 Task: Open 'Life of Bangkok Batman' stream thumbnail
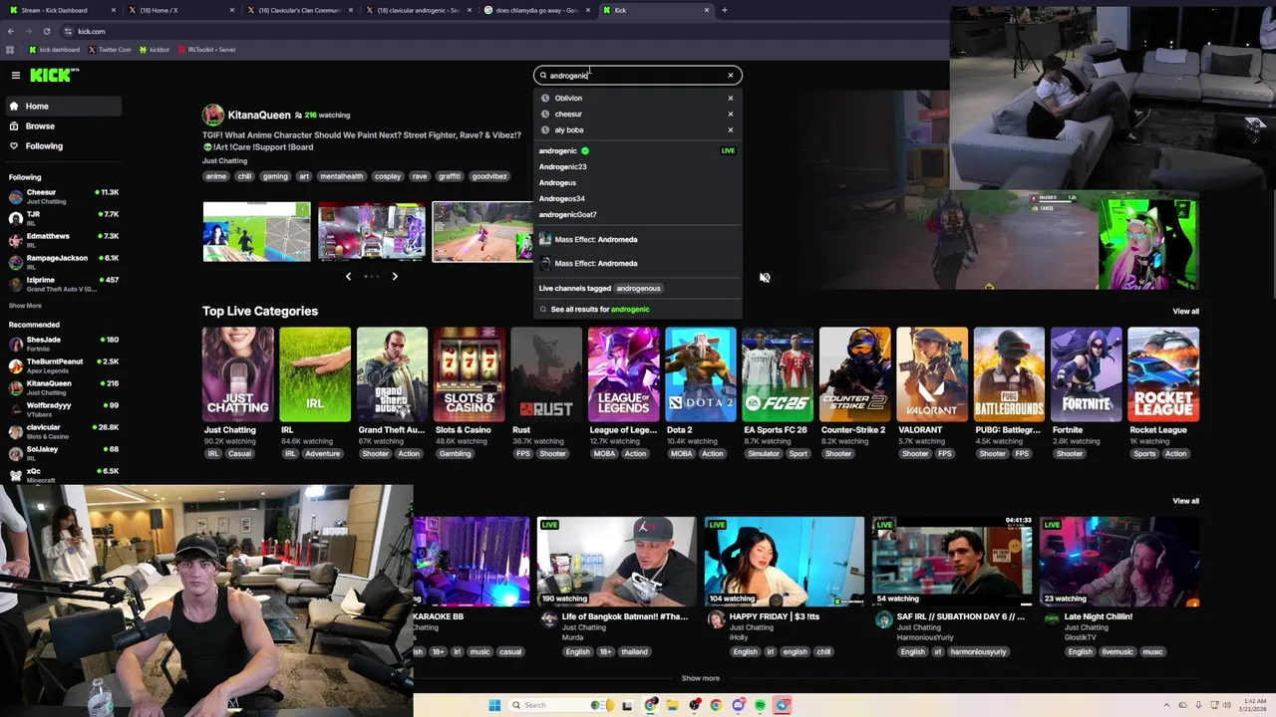click(x=617, y=562)
